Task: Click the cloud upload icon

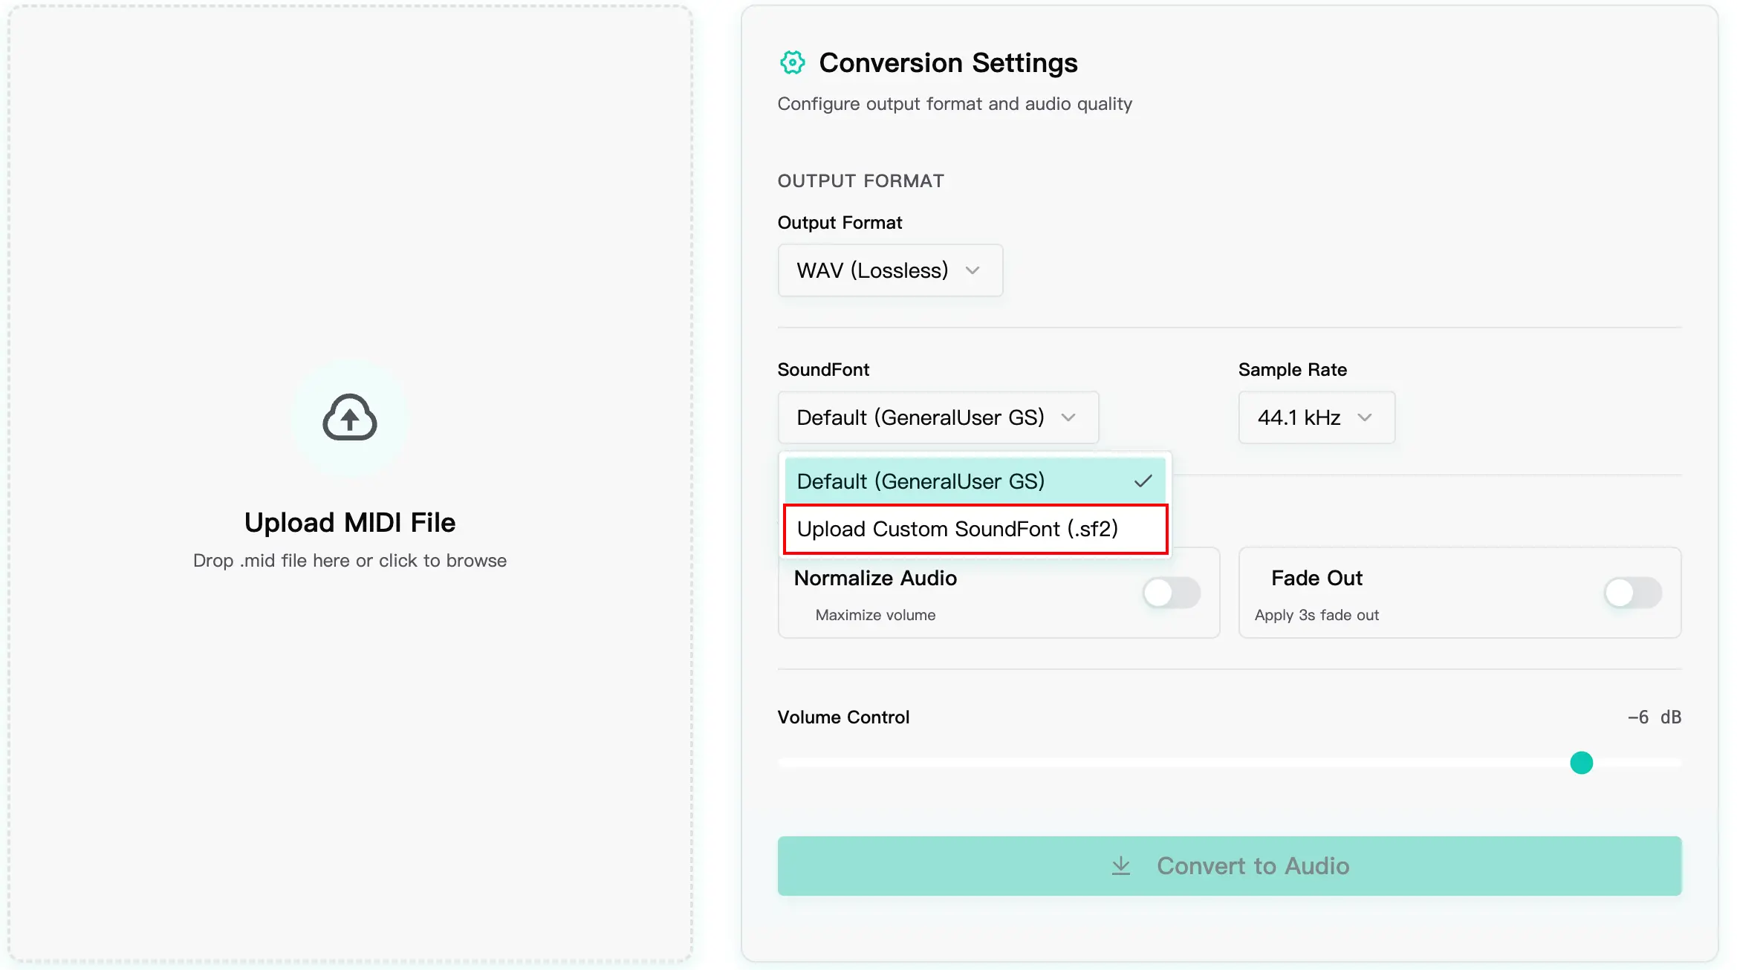Action: click(x=349, y=417)
